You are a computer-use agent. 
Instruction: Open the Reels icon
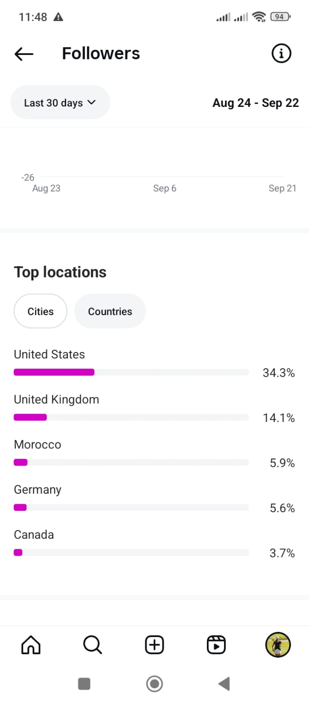pos(216,645)
